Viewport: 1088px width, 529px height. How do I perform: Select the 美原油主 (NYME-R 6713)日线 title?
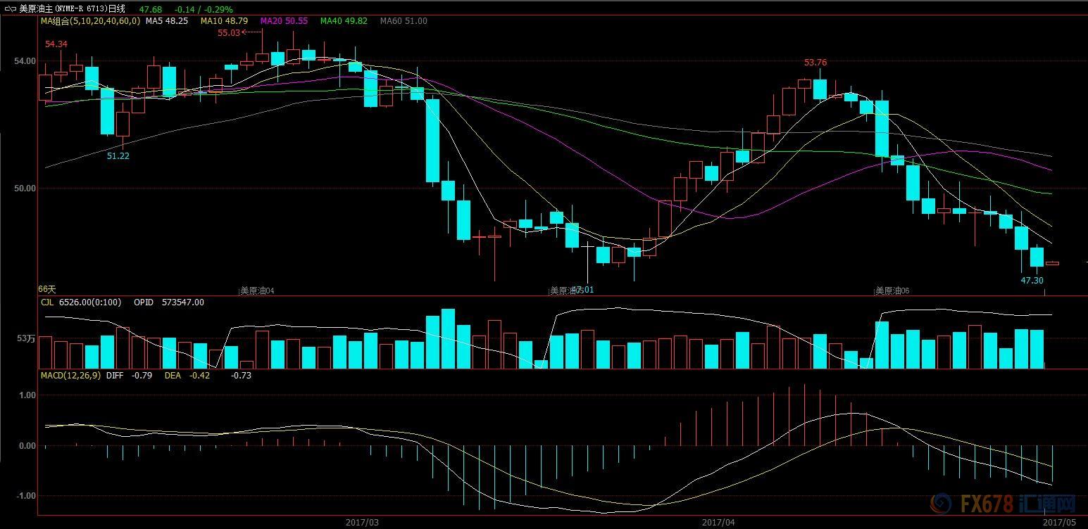pyautogui.click(x=73, y=9)
